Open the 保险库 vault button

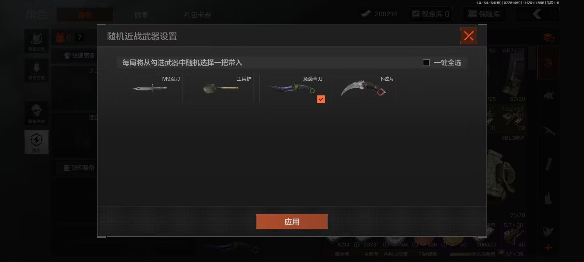(x=484, y=14)
